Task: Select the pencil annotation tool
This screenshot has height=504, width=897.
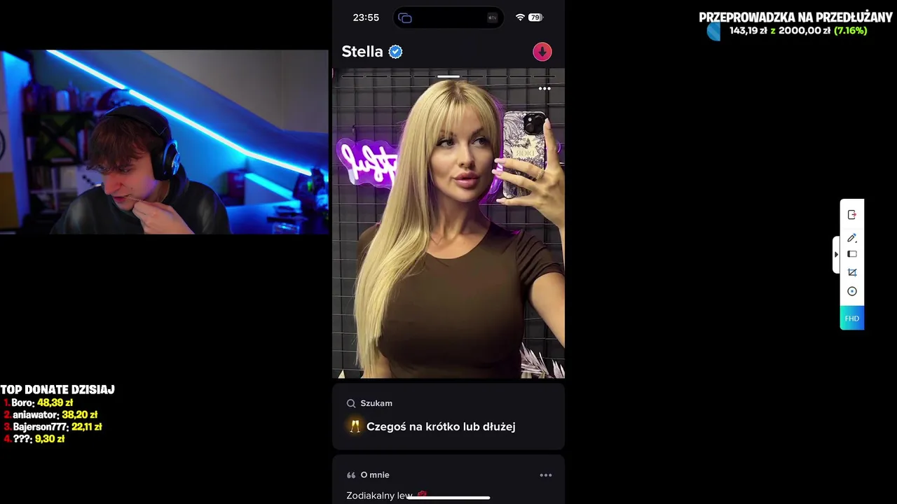Action: click(x=852, y=239)
